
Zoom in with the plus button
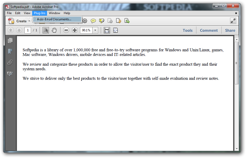(75, 30)
